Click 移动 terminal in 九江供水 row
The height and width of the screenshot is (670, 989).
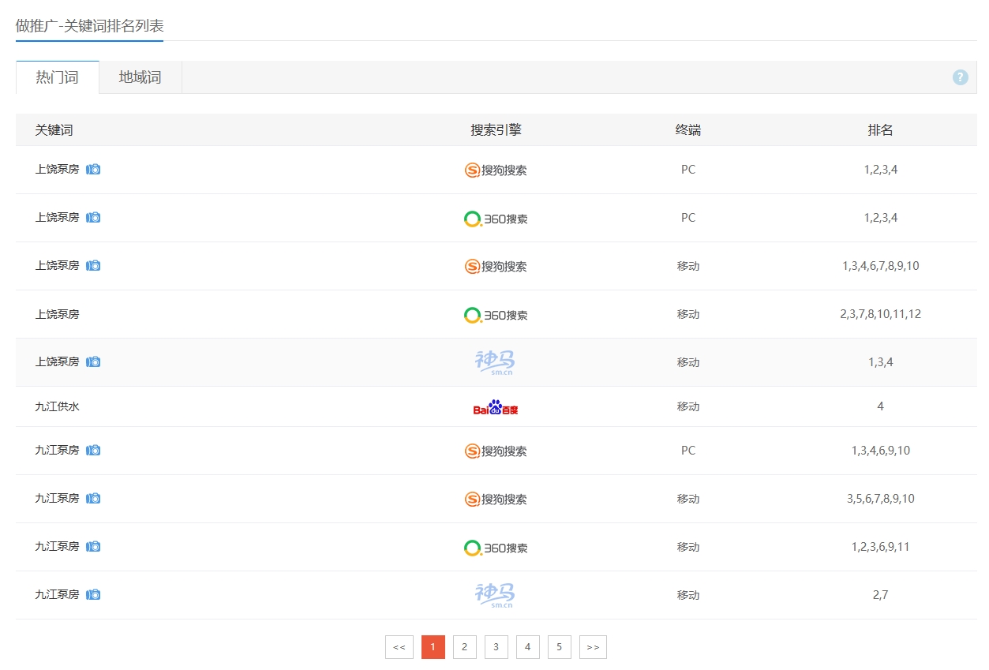tap(688, 406)
